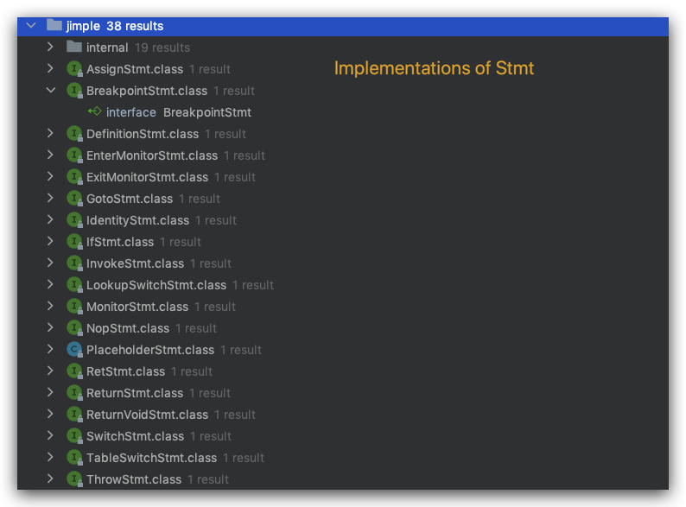Image resolution: width=686 pixels, height=507 pixels.
Task: Click the Implementations of Stmt title text
Action: [x=434, y=68]
